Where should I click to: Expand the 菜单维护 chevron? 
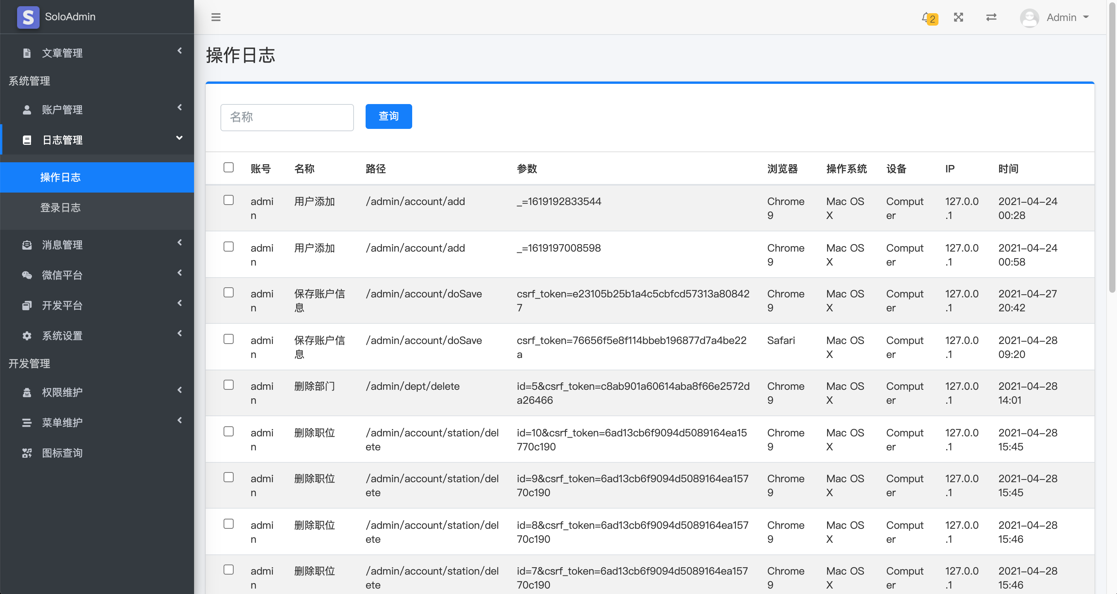(180, 420)
